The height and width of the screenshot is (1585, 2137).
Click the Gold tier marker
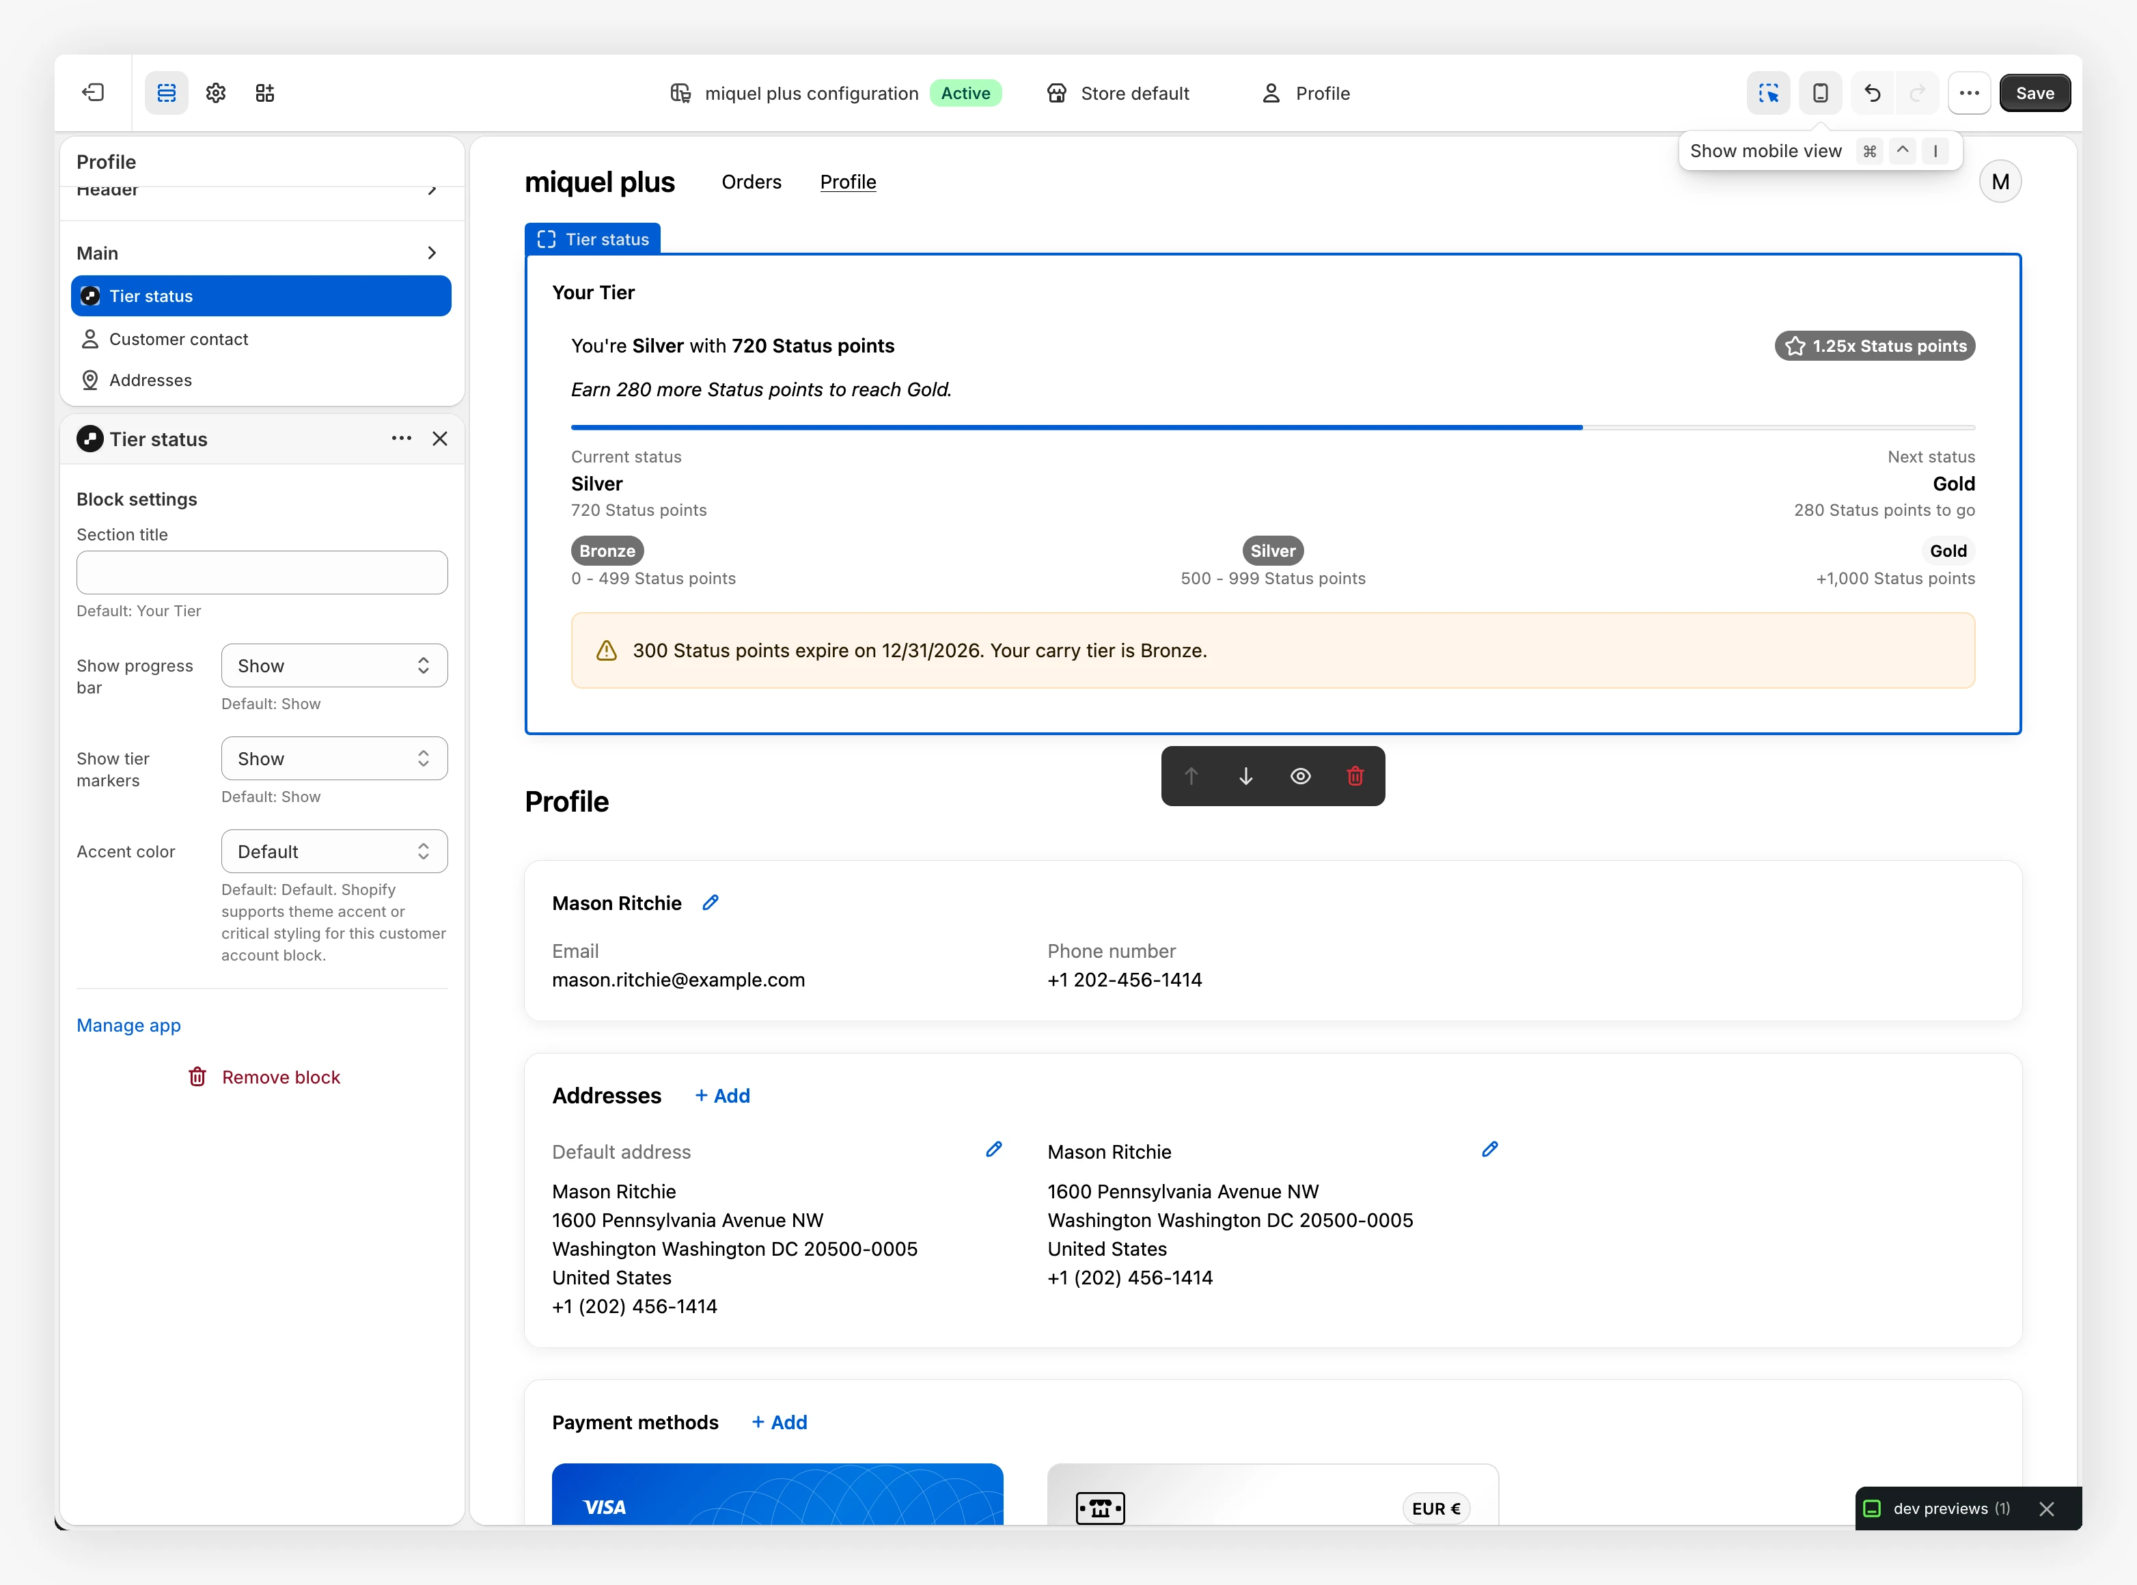tap(1948, 551)
